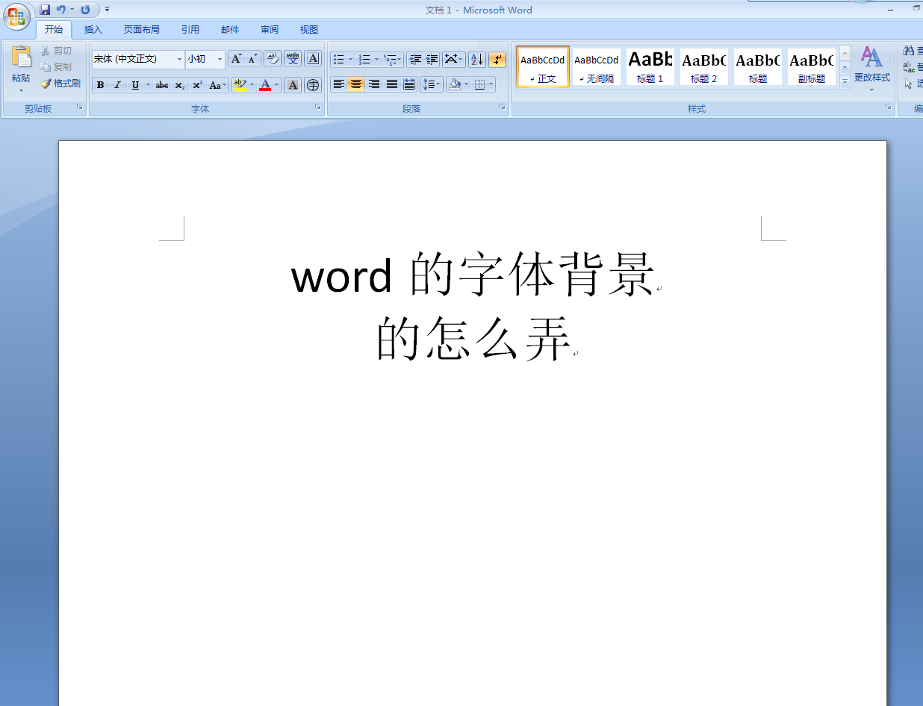Click the 更改样式 button
The height and width of the screenshot is (706, 923).
click(871, 69)
